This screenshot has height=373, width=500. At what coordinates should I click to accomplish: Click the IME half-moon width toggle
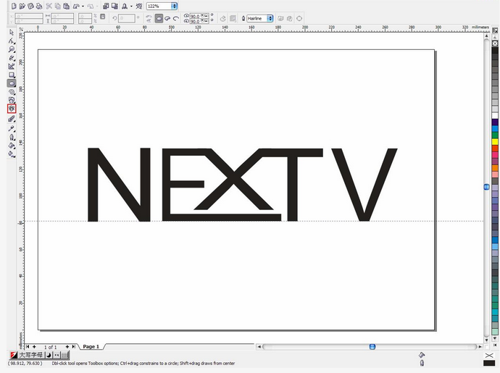point(49,355)
